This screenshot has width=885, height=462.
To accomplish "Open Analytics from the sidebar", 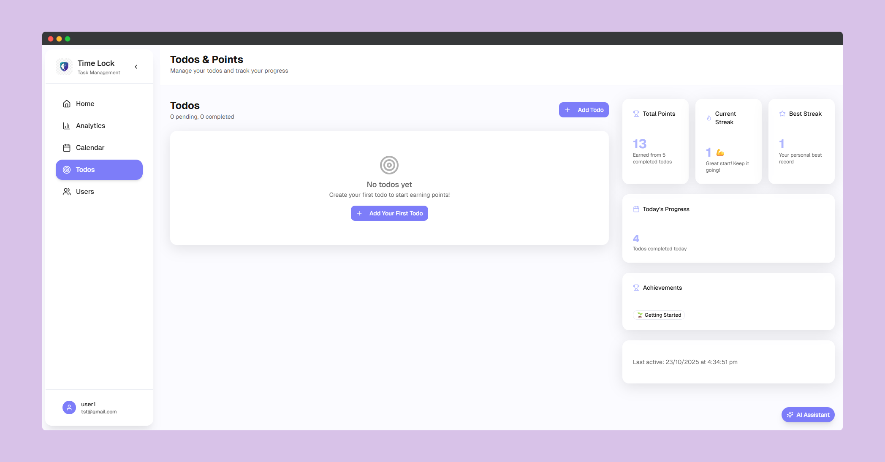I will [x=90, y=126].
